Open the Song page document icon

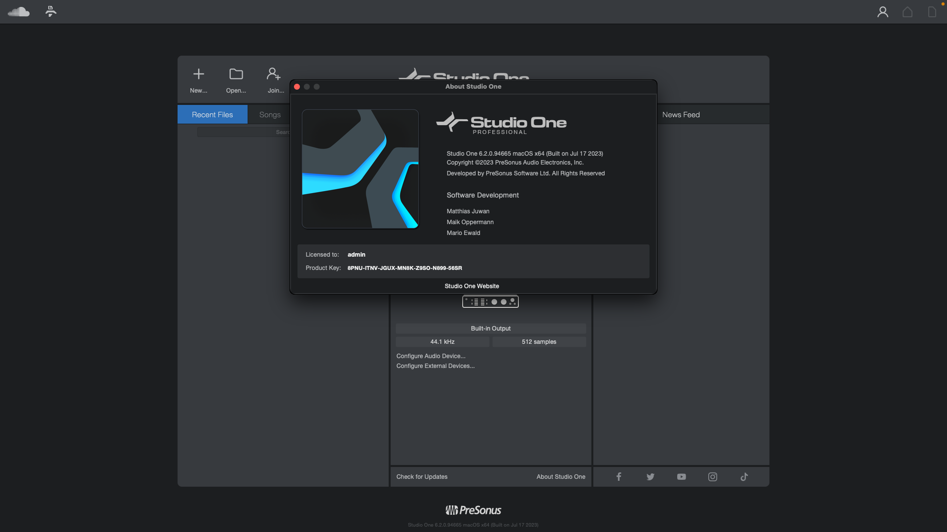pos(932,12)
